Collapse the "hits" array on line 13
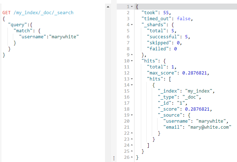 132,79
